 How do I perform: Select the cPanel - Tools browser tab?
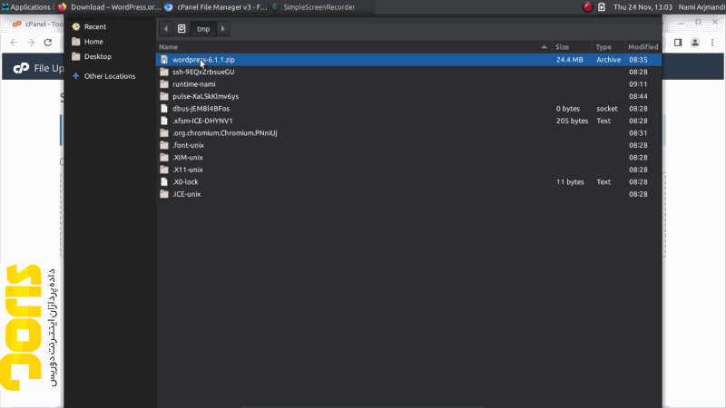[37, 24]
